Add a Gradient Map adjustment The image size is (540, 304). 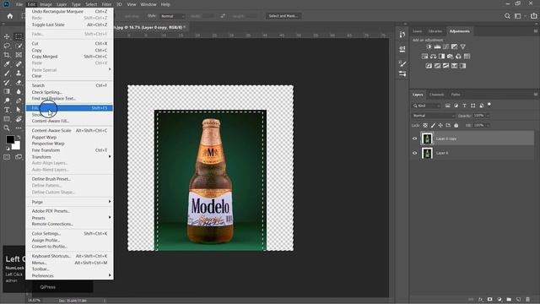(463, 66)
